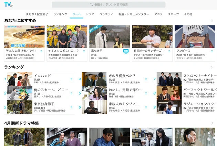Screen dimensions: 217x146
Task: Open ストロベリーナイト ranking title link
Action: coord(200,76)
